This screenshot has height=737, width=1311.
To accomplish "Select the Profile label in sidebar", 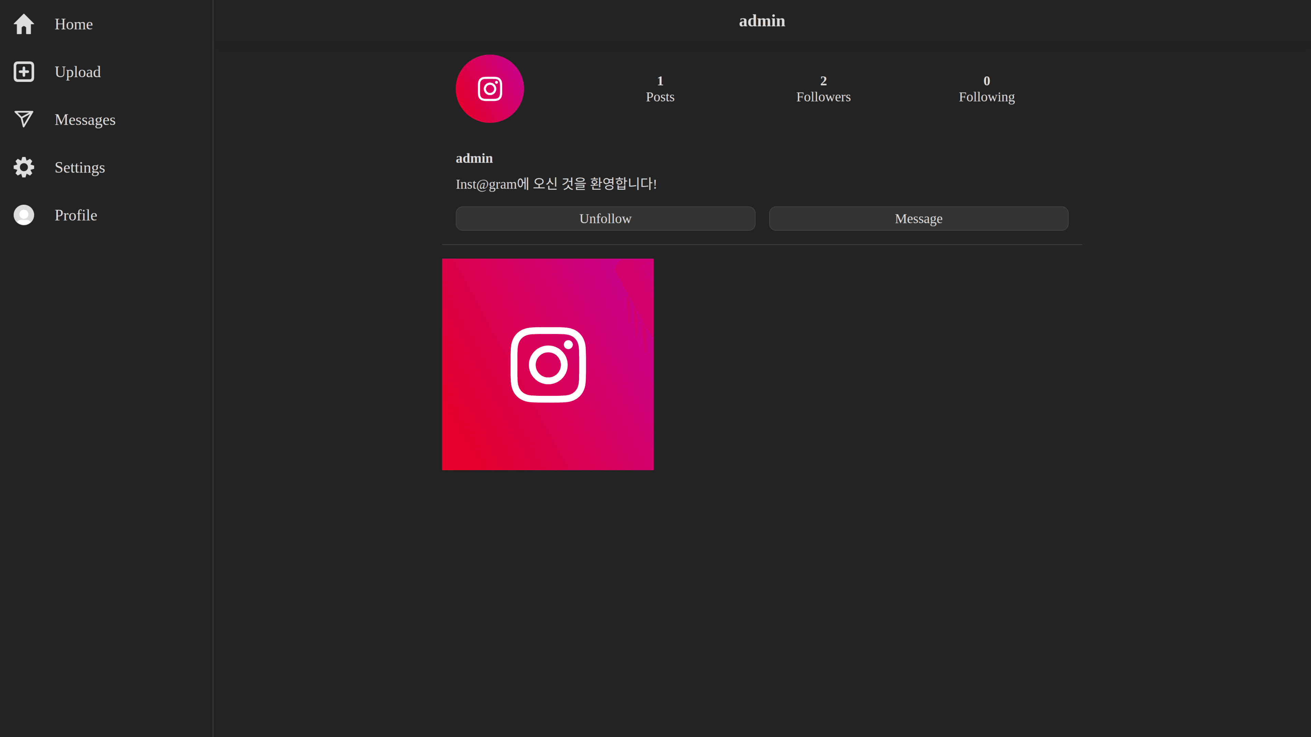I will [x=76, y=215].
